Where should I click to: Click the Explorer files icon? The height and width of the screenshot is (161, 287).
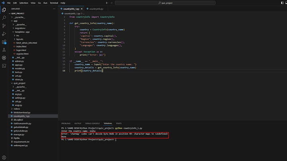click(4, 10)
